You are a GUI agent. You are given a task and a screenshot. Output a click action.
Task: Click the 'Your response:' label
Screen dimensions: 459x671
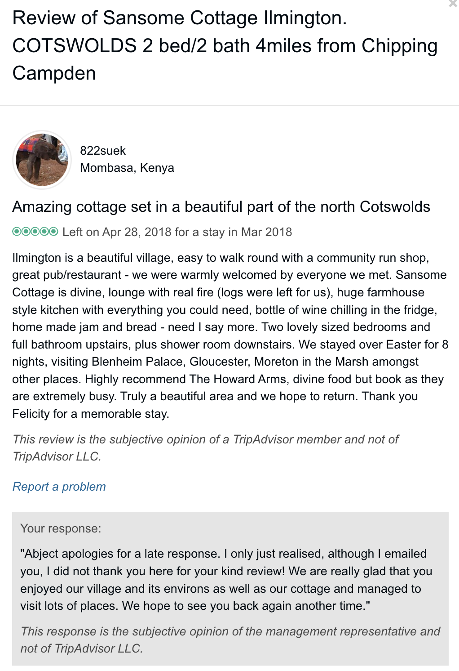61,528
